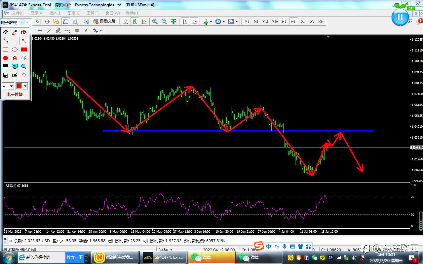This screenshot has width=423, height=264.
Task: Expand the periodicity clock dropdown arrow
Action: tap(224, 22)
